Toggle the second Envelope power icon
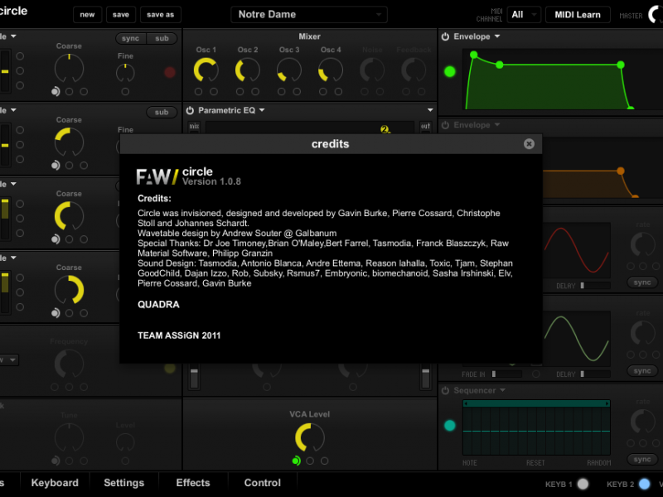Viewport: 663px width, 497px height. point(445,125)
